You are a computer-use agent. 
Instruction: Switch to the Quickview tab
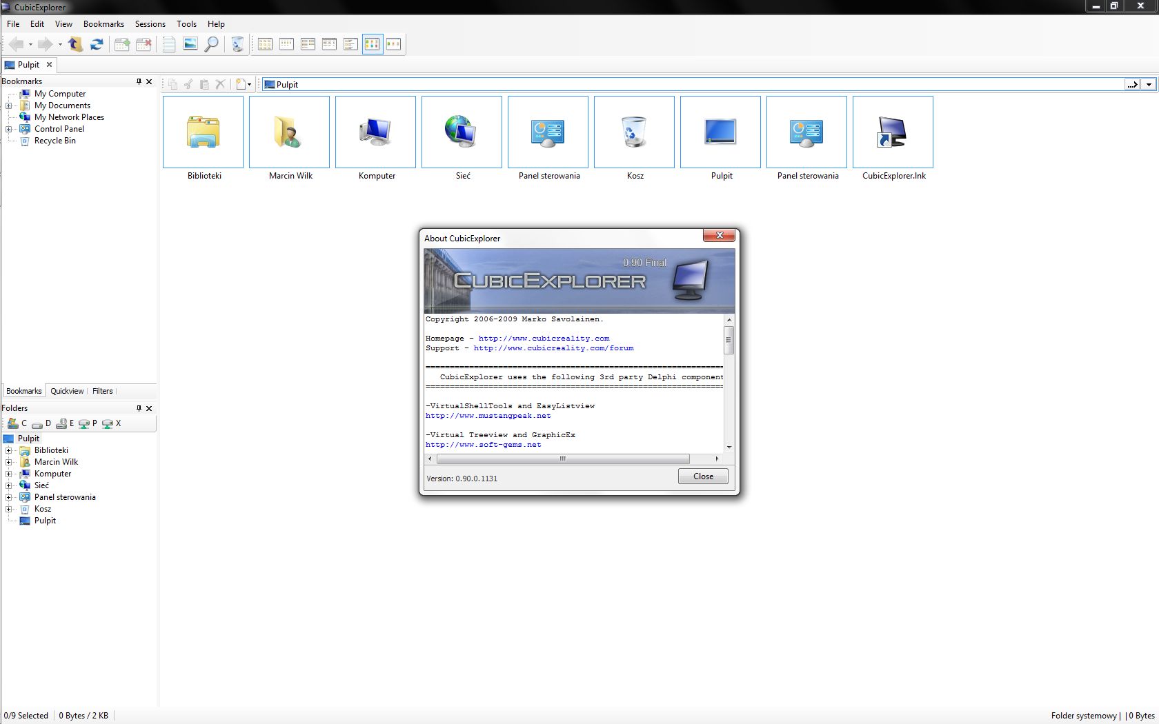pyautogui.click(x=66, y=391)
